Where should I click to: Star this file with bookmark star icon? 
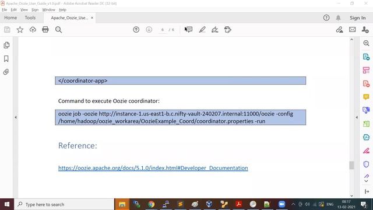(20, 30)
